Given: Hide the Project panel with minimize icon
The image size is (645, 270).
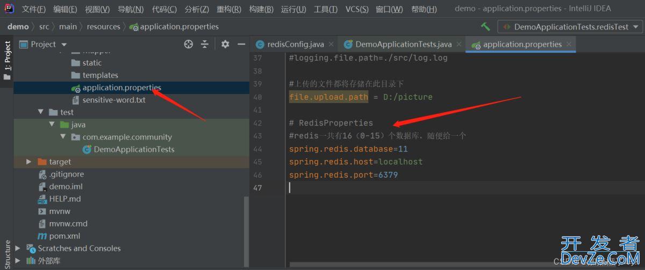Looking at the screenshot, I should pyautogui.click(x=241, y=44).
